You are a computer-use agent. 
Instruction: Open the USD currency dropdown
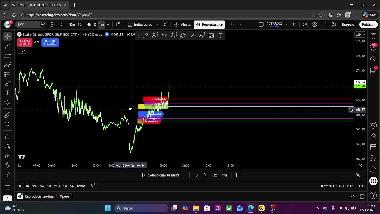[360, 34]
